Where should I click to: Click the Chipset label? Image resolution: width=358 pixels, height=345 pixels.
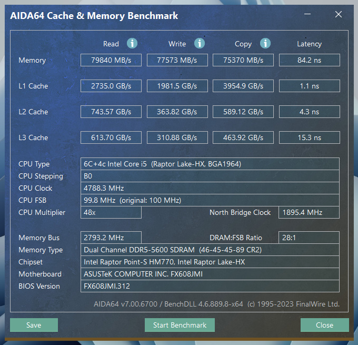[x=31, y=262]
